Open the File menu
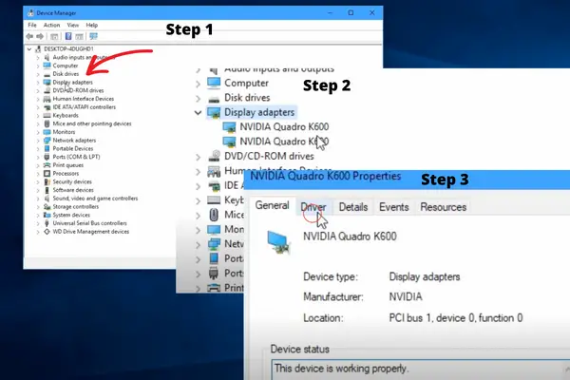Image resolution: width=570 pixels, height=380 pixels. [x=32, y=25]
